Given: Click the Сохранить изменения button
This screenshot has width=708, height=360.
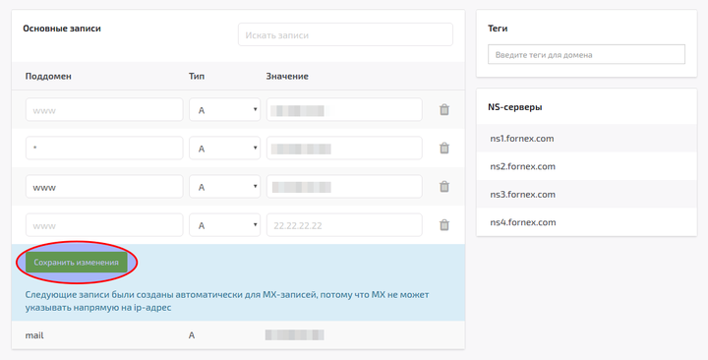Looking at the screenshot, I should [77, 262].
